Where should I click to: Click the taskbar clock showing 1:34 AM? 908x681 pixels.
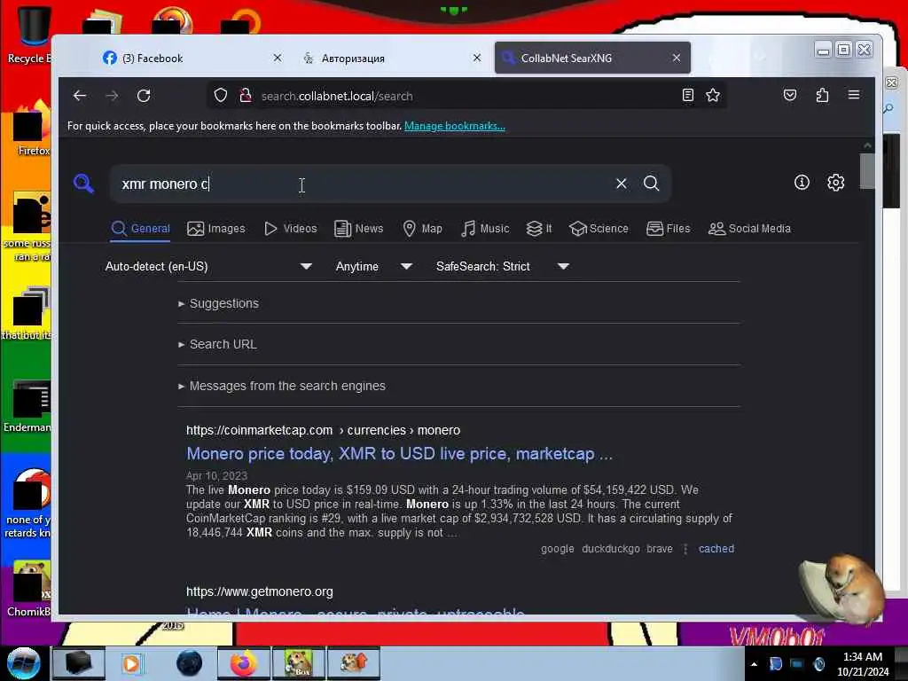(862, 664)
